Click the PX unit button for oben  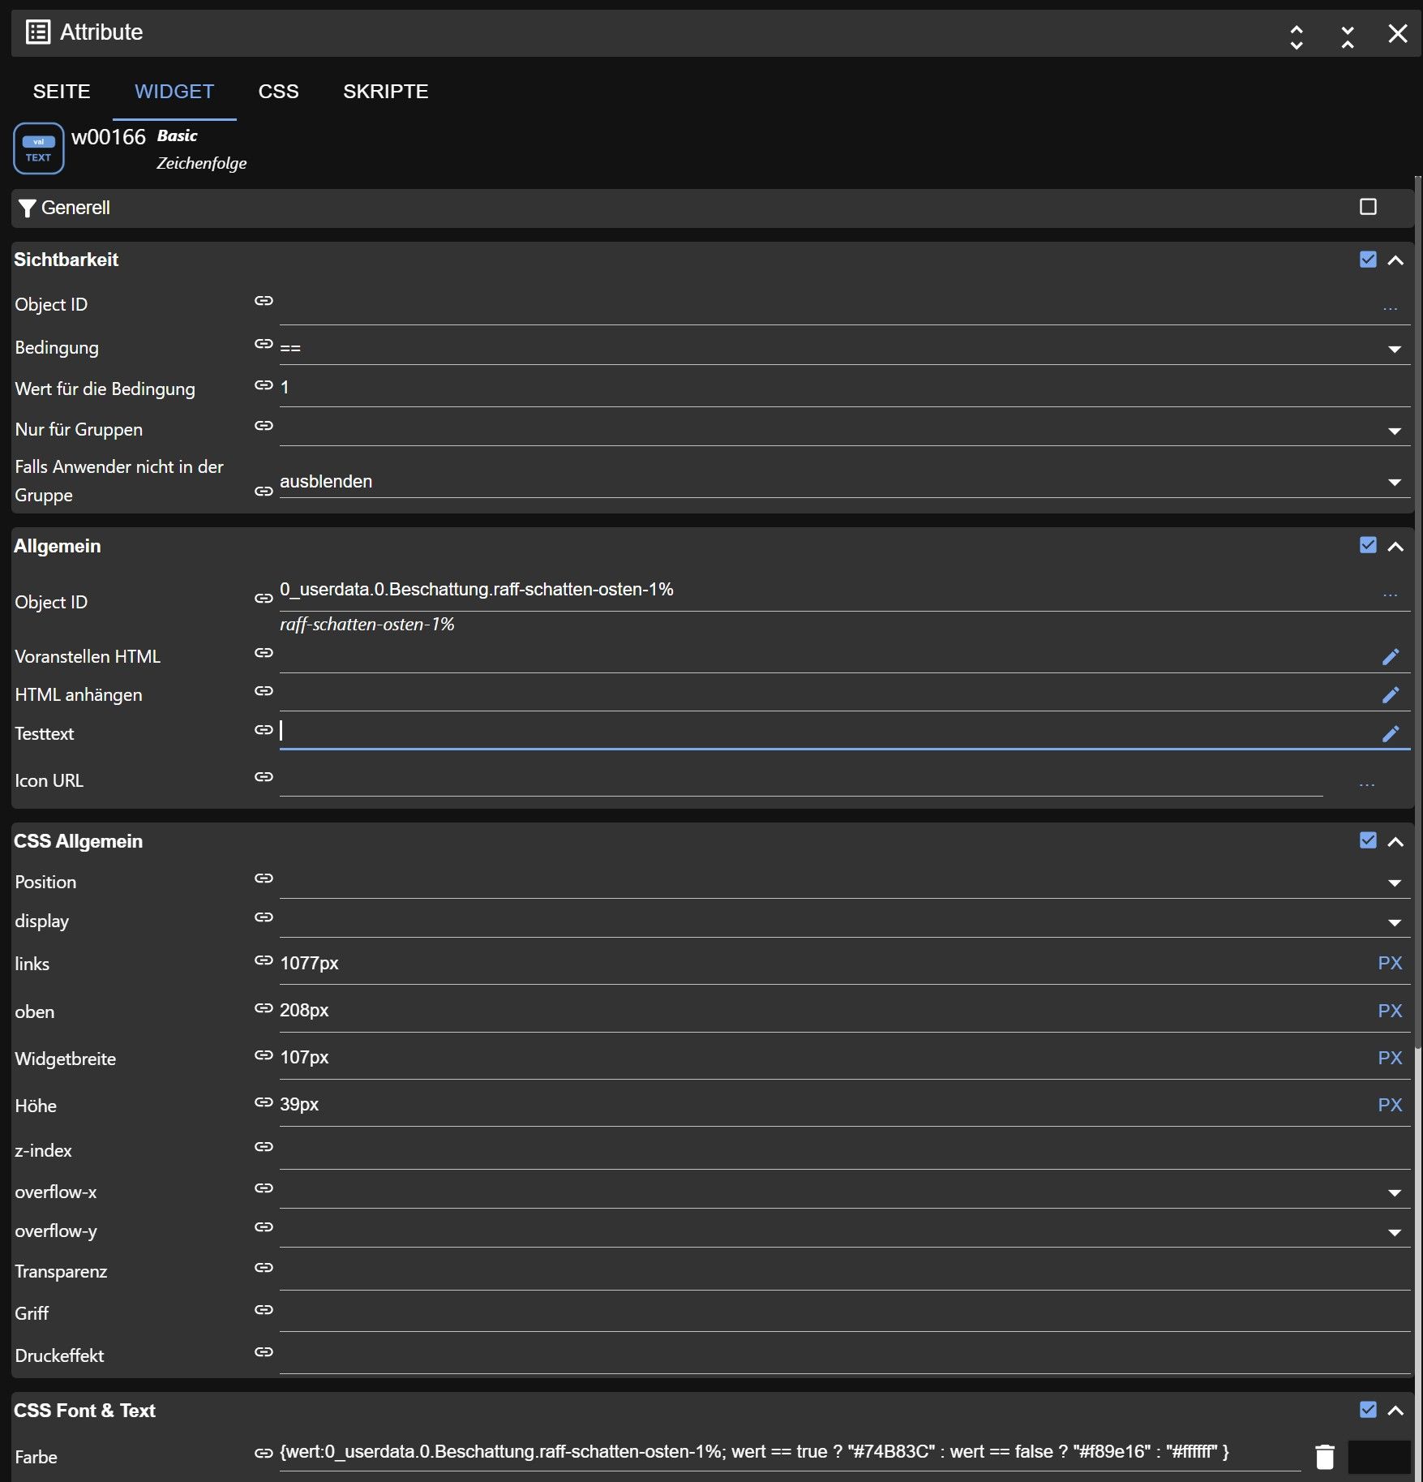(x=1390, y=1011)
